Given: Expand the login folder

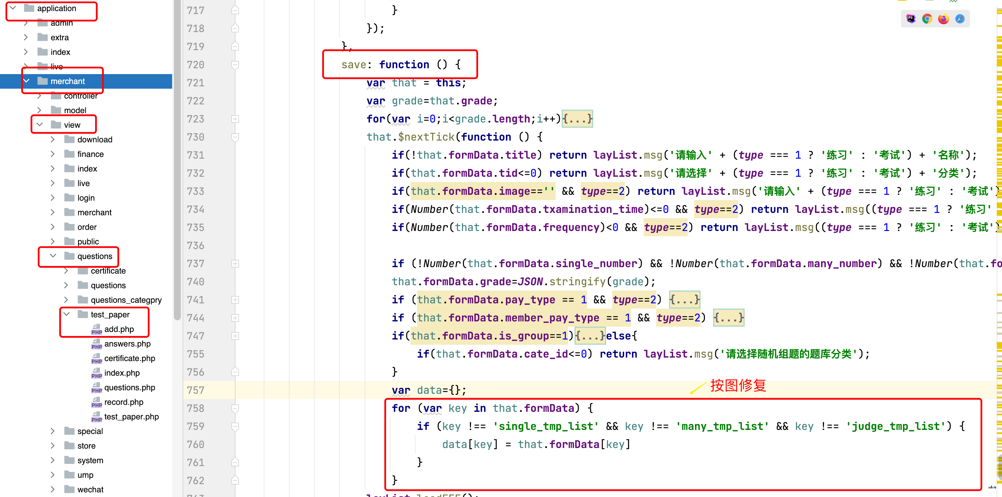Looking at the screenshot, I should point(53,197).
